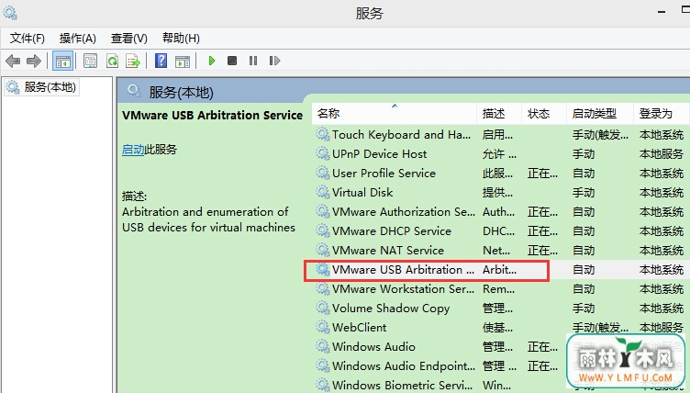Click the Restart service icon
690x393 pixels.
pos(274,61)
